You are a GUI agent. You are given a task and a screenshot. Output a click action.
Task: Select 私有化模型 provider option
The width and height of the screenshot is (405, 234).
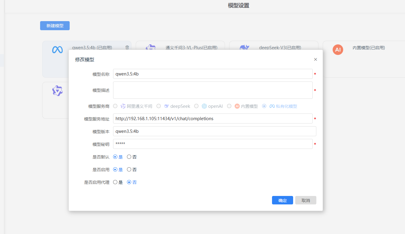264,106
